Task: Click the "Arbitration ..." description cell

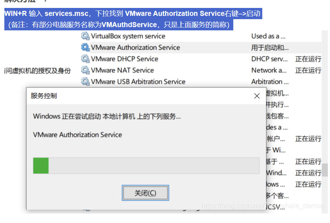Action: pyautogui.click(x=270, y=81)
